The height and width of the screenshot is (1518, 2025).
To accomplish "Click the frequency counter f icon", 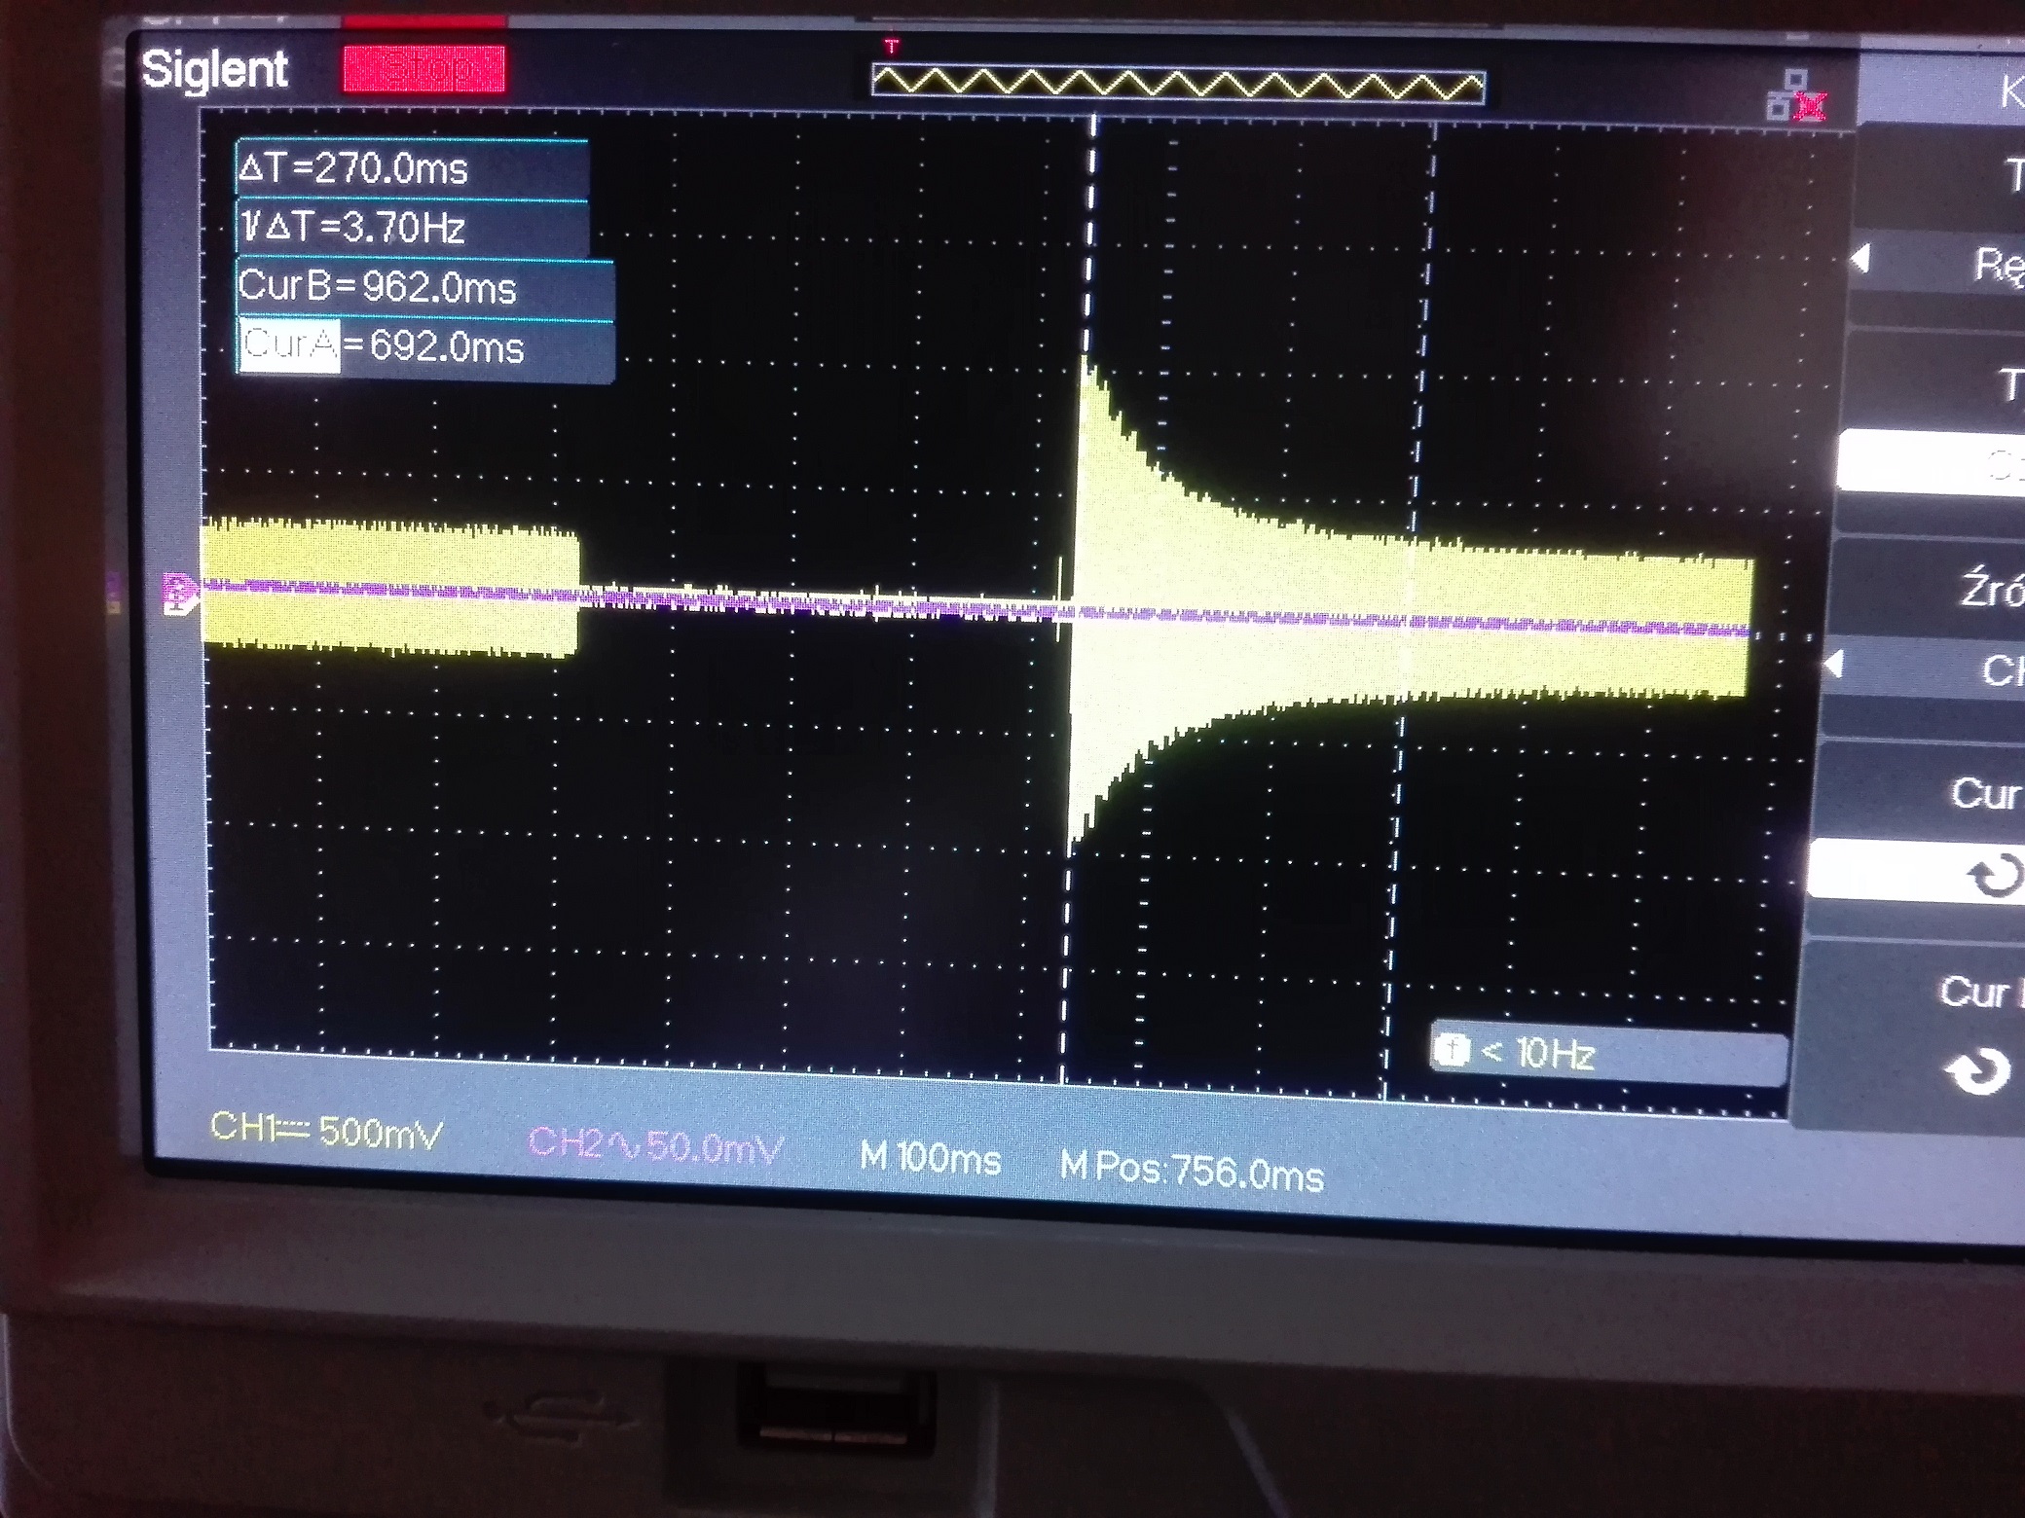I will point(1452,1051).
